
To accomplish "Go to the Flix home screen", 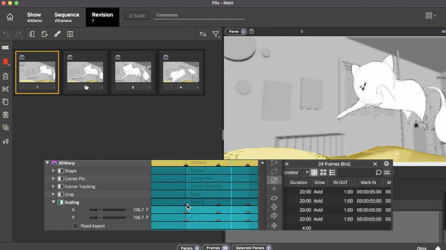I will [10, 17].
